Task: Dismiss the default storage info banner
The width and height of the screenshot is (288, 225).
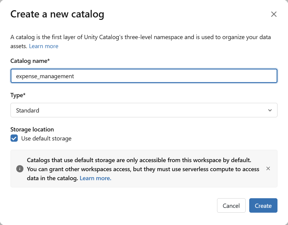Action: (268, 168)
